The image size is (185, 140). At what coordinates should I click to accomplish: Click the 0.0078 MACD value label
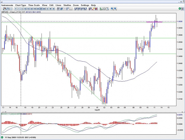click(180, 115)
